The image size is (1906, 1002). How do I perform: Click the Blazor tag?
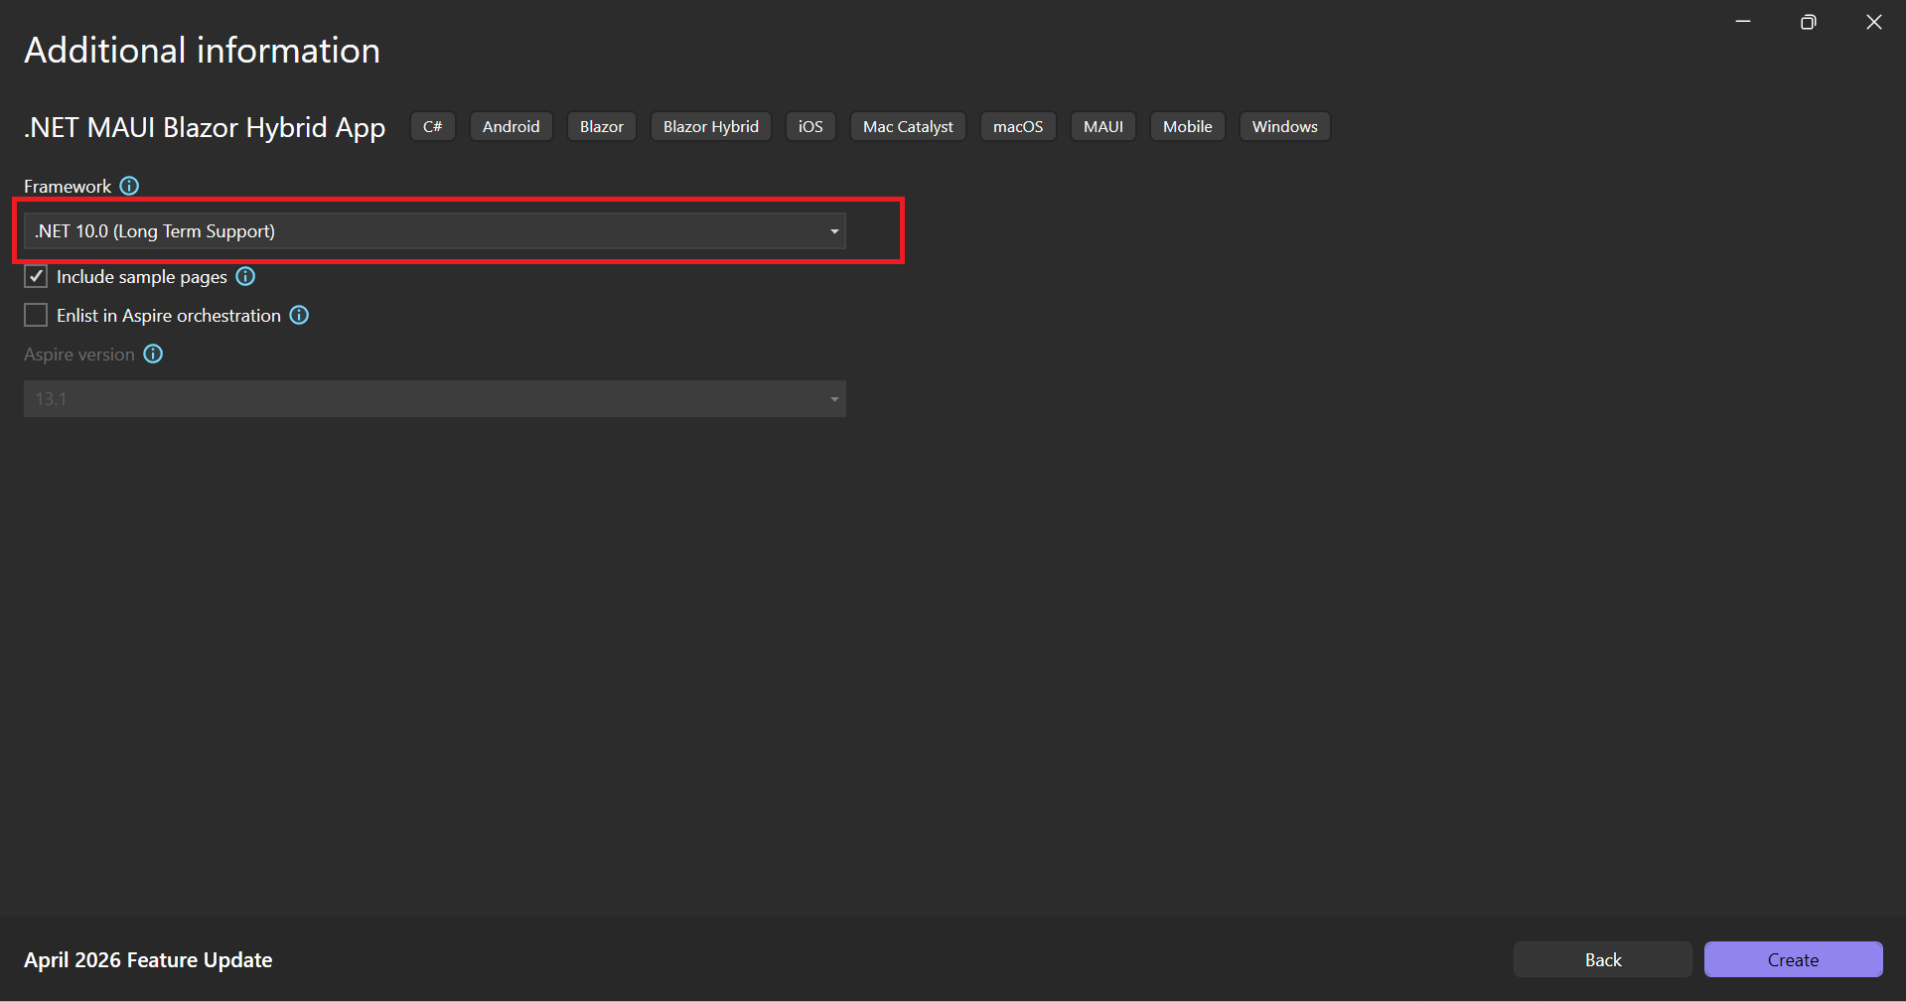point(602,126)
